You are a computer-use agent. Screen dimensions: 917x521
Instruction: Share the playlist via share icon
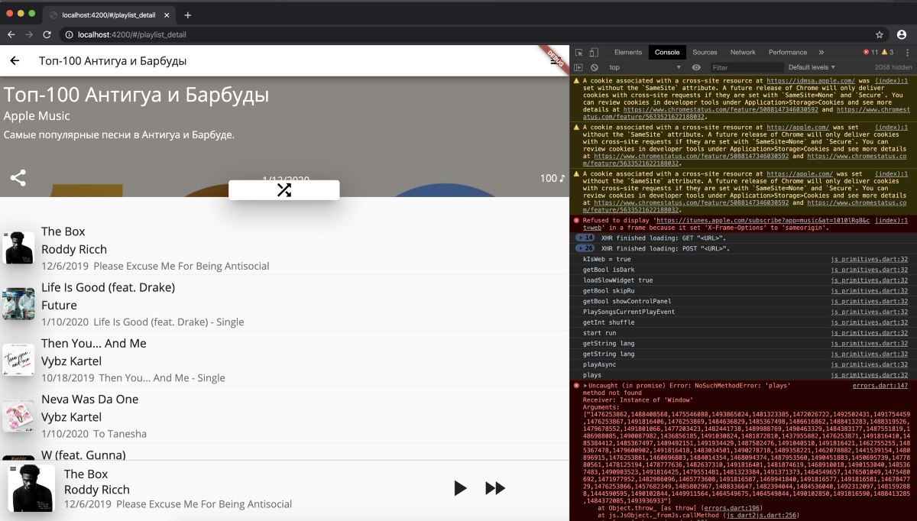click(x=18, y=178)
